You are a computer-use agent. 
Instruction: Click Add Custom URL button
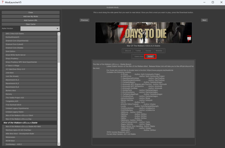pyautogui.click(x=30, y=20)
